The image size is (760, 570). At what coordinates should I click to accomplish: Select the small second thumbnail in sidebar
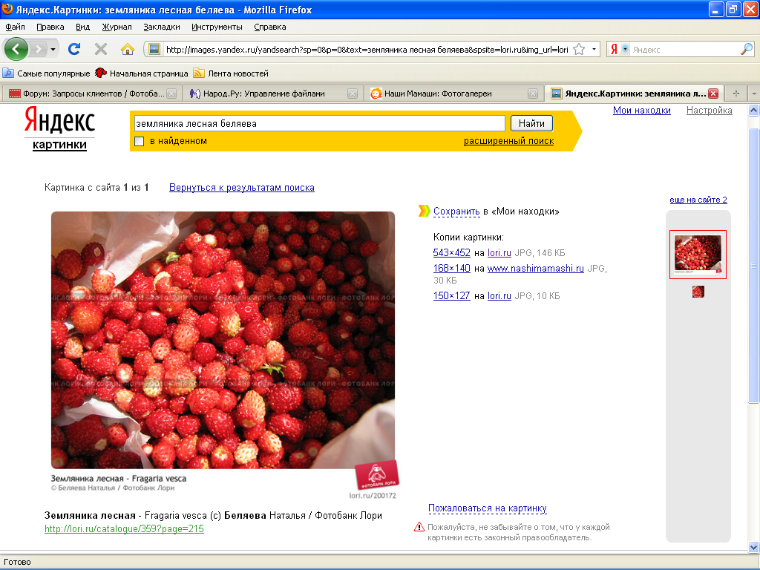coord(698,292)
